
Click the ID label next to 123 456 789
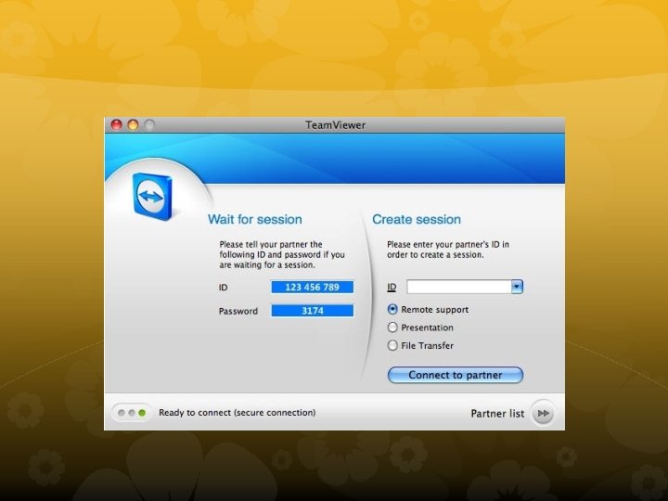coord(224,288)
